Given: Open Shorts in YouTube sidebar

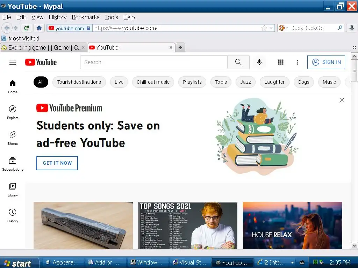Looking at the screenshot, I should coord(13,138).
